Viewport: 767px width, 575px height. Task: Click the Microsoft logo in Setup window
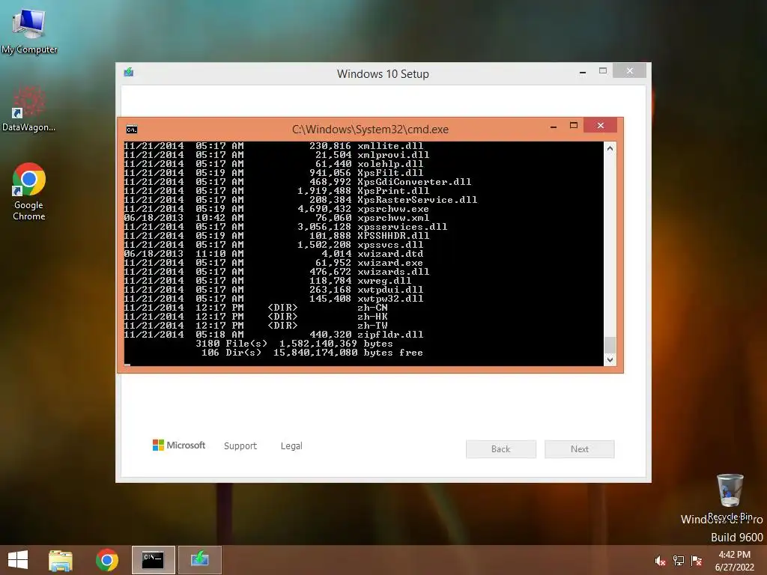[x=179, y=445]
